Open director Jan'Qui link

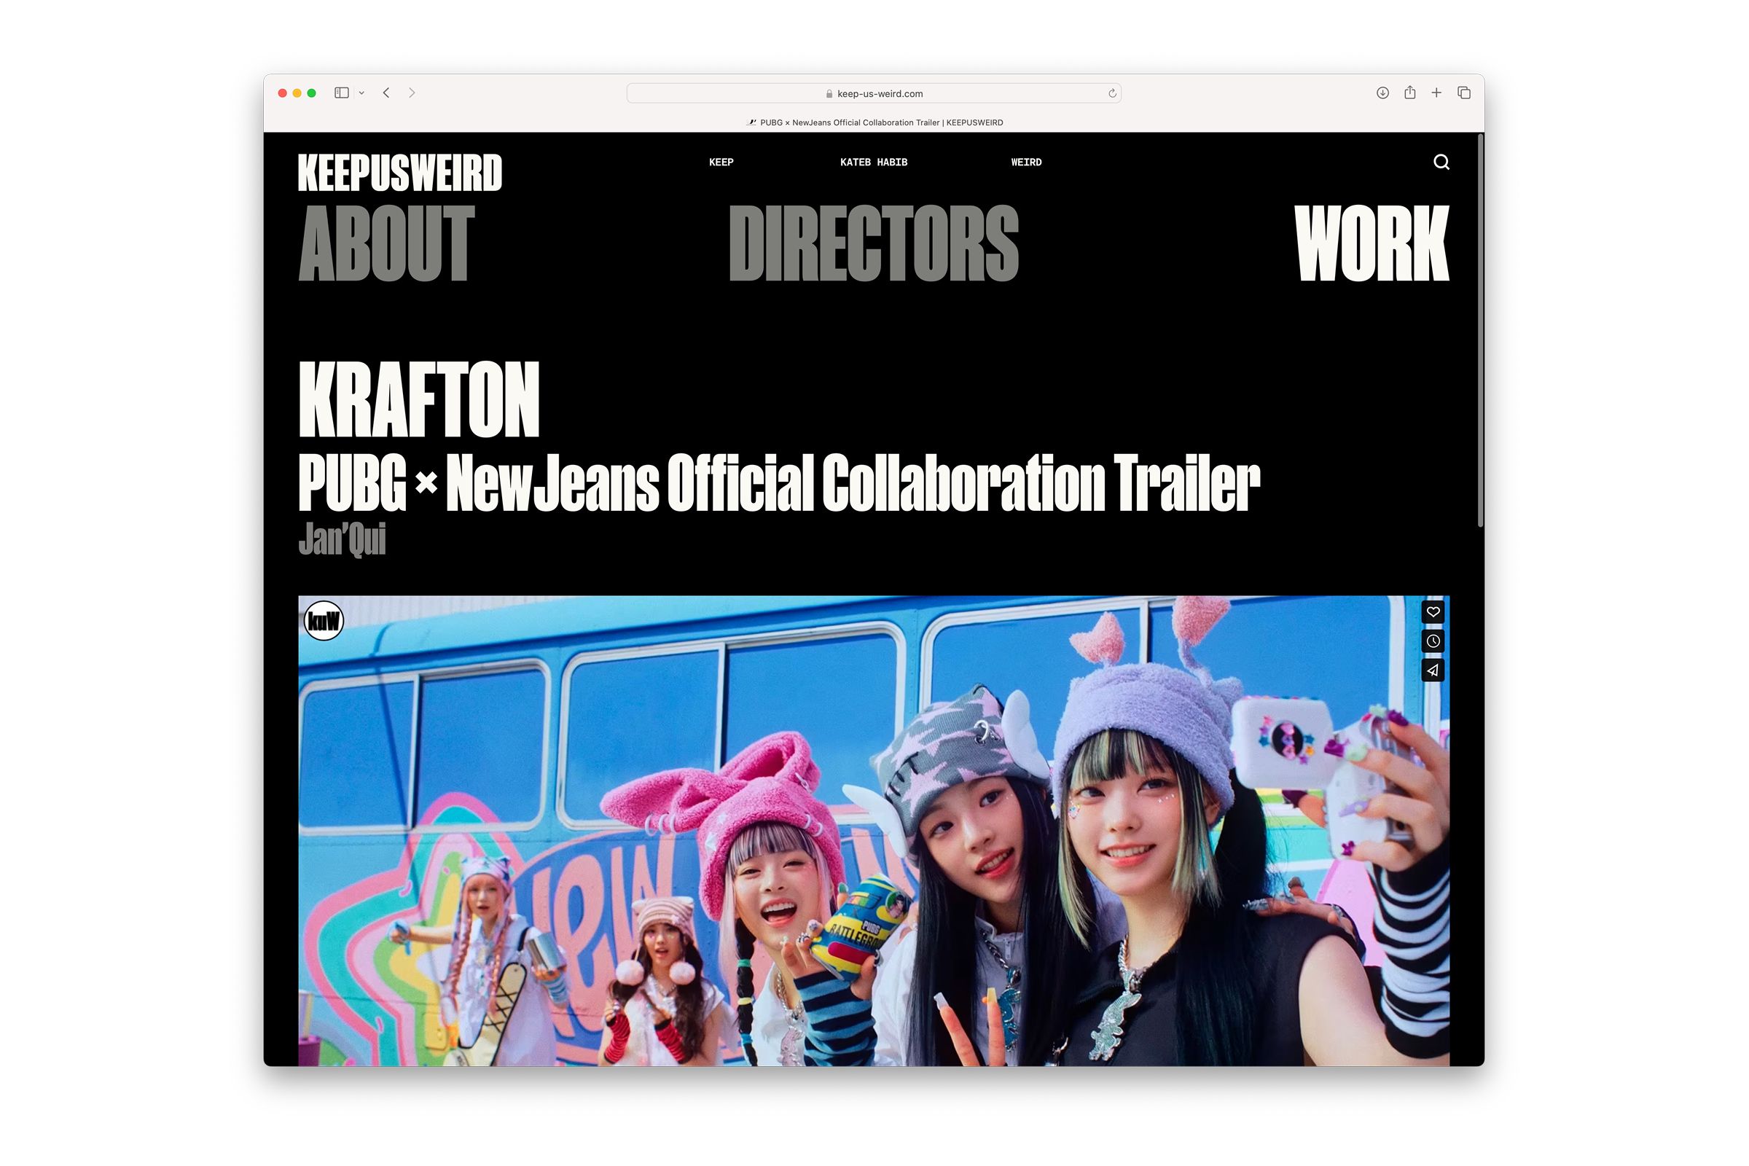(x=342, y=539)
